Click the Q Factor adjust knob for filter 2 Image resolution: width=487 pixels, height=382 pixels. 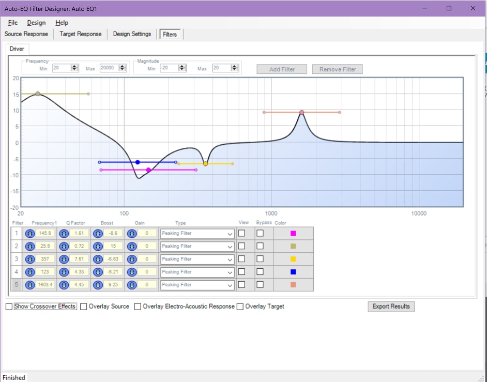(x=64, y=246)
